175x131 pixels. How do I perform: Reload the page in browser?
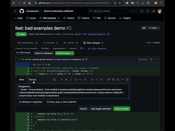[x=24, y=3]
